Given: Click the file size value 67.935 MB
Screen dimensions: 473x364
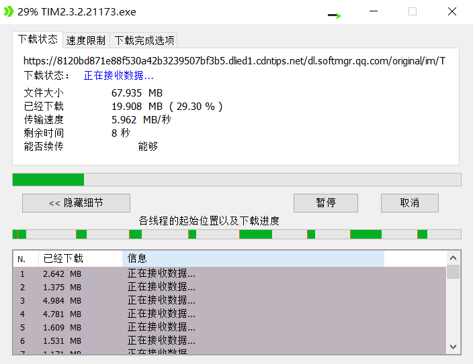Looking at the screenshot, I should coord(137,93).
